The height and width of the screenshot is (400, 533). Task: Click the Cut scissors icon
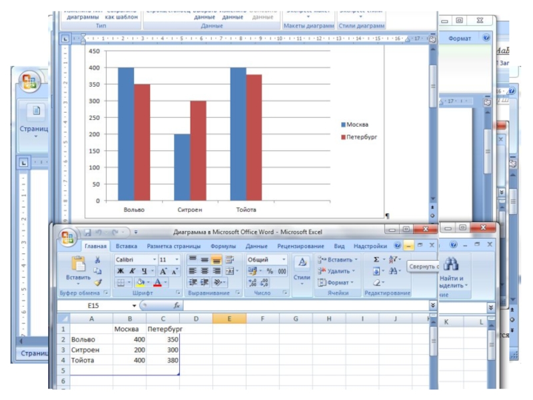coord(97,260)
